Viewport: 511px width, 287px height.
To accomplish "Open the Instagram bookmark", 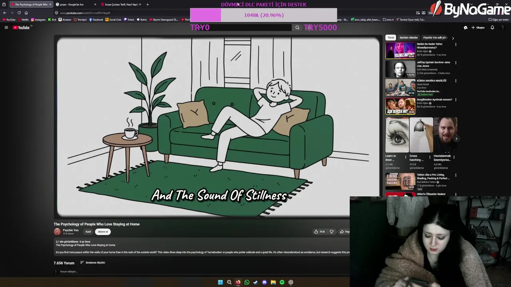I will coord(38,20).
